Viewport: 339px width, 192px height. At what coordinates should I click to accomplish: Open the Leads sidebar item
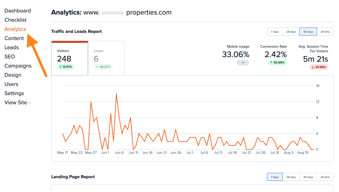pyautogui.click(x=11, y=47)
